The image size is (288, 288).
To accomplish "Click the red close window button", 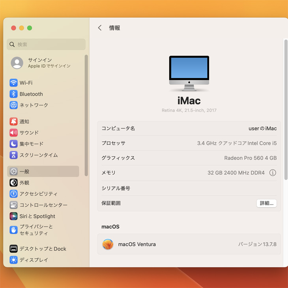I will [x=13, y=28].
